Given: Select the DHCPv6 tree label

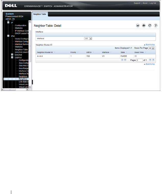Looking at the screenshot, I should pyautogui.click(x=18, y=55).
